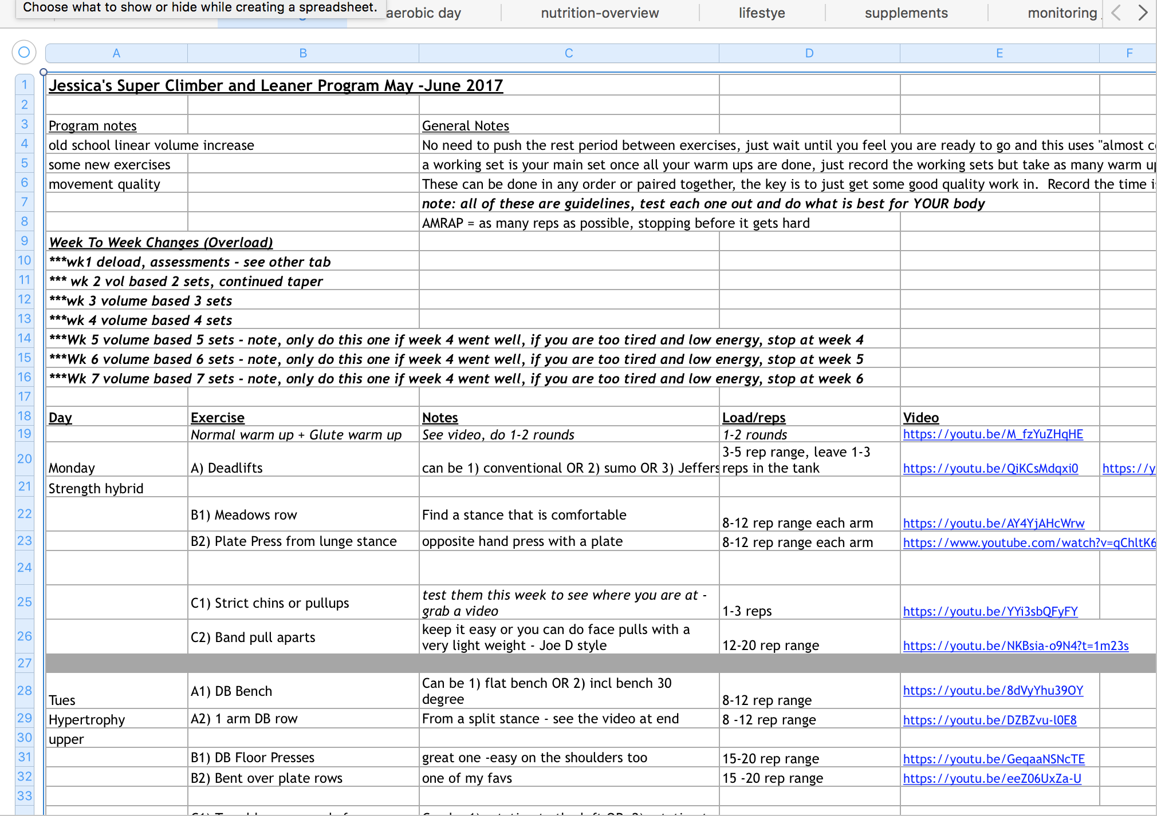Viewport: 1157px width, 816px height.
Task: Select row 1 header
Action: [25, 85]
